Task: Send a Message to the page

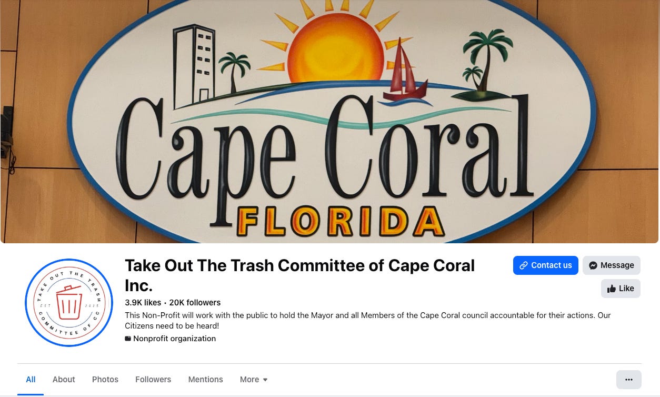Action: [x=612, y=265]
